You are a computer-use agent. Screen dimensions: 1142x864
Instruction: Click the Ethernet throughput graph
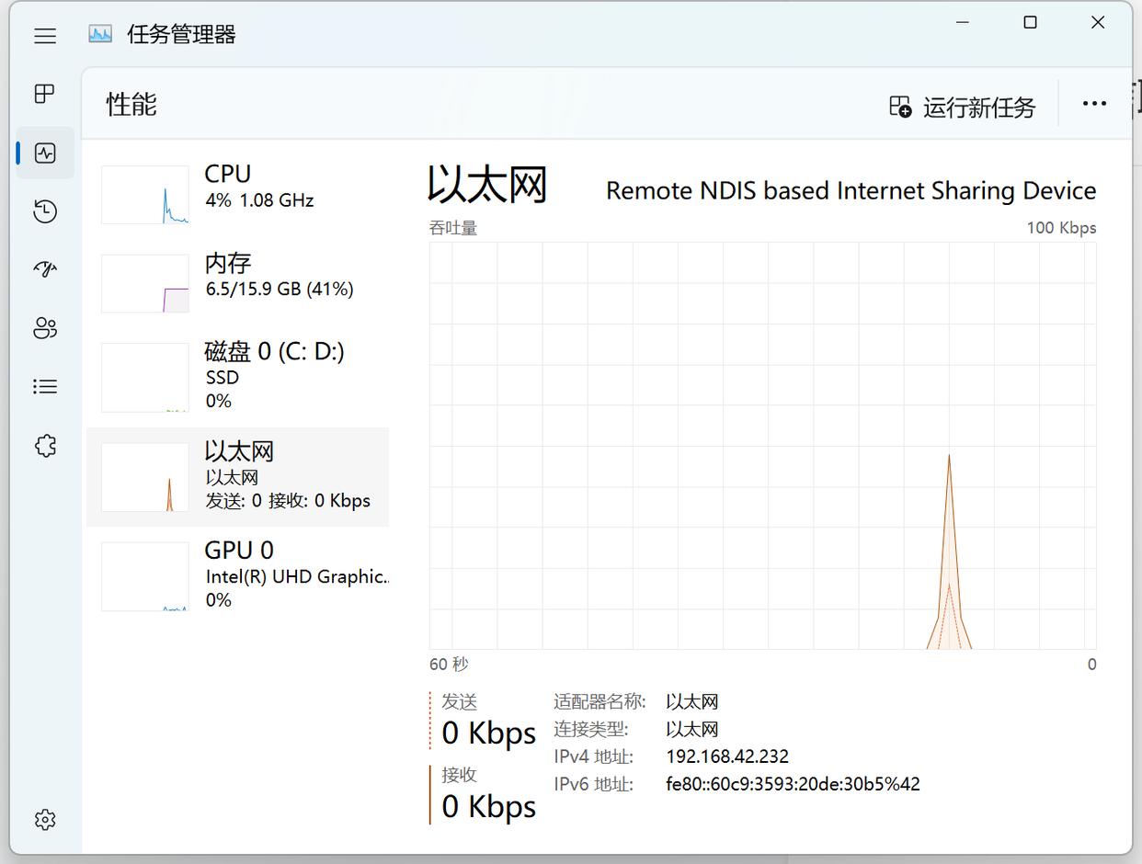coord(763,446)
